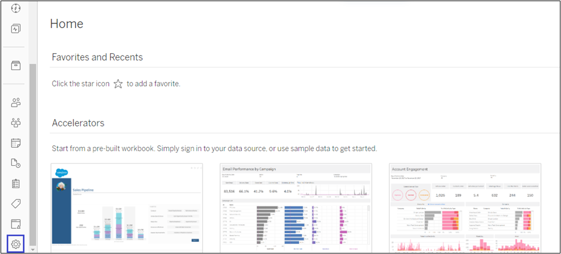Screen dimensions: 561x254
Task: Open Schedules calendar icon
Action: point(16,143)
